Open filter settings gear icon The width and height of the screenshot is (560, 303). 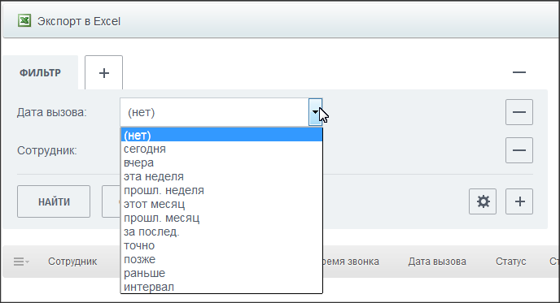point(483,201)
